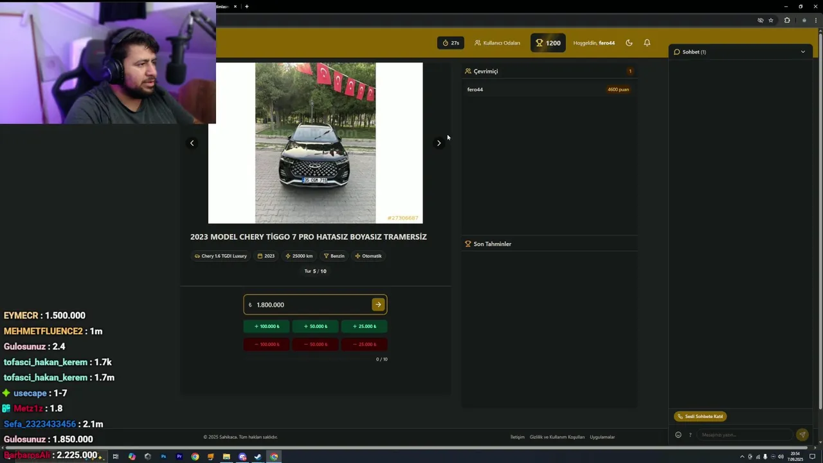Open the taskbar notification center
The image size is (823, 463).
click(812, 457)
